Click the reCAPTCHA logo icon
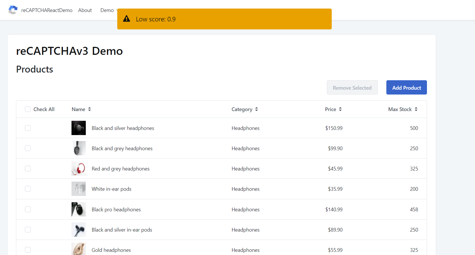This screenshot has width=475, height=255. [x=13, y=10]
